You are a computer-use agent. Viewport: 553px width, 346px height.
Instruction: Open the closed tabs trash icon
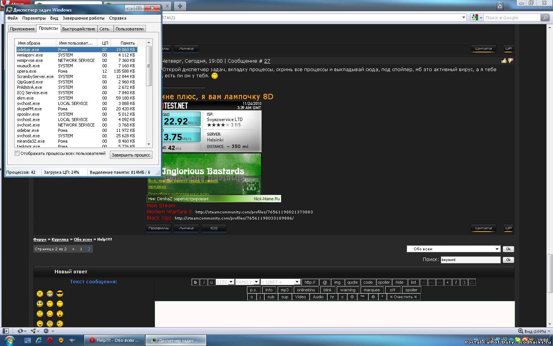click(500, 6)
